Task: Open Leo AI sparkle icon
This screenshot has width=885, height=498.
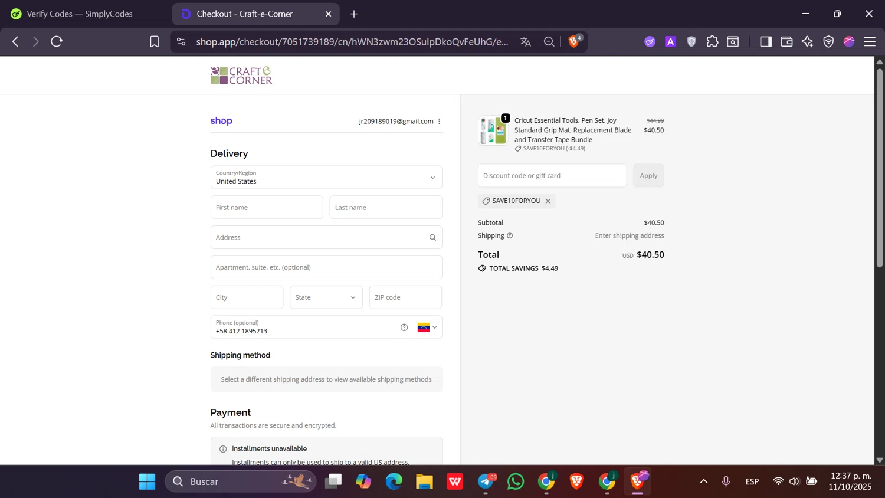Action: click(x=808, y=41)
